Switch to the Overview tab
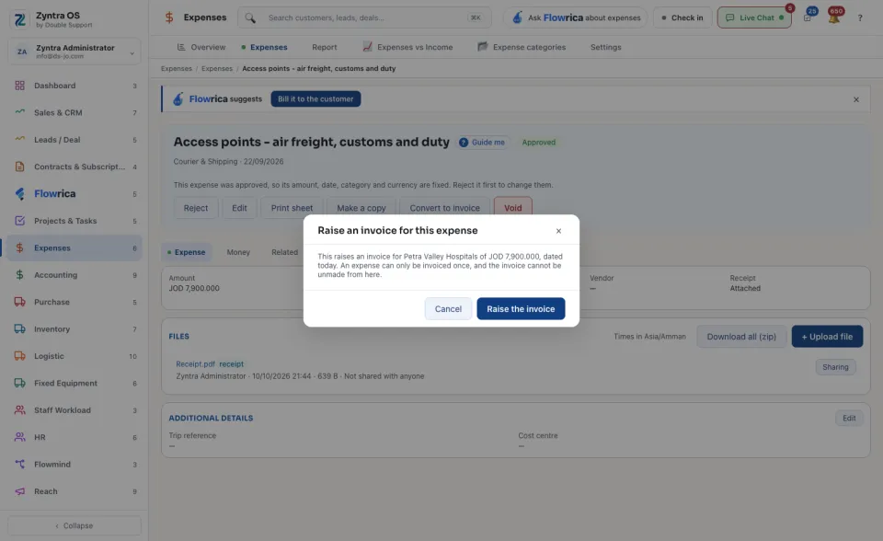 click(x=201, y=47)
